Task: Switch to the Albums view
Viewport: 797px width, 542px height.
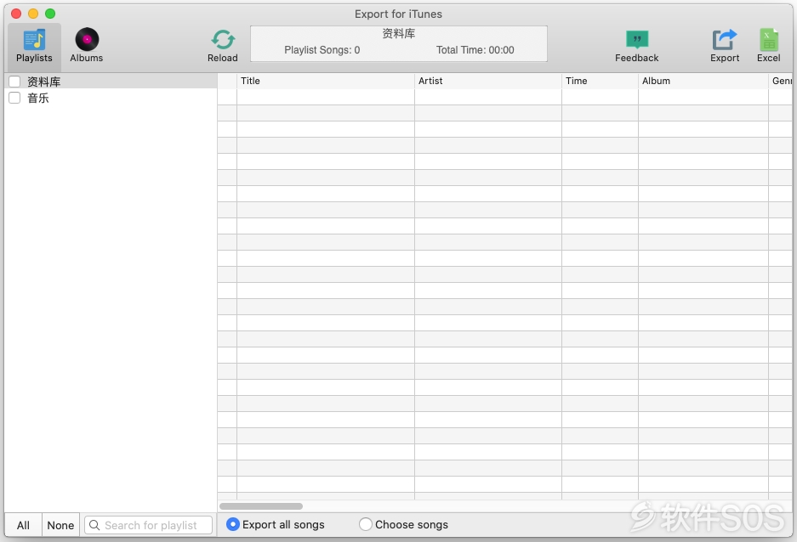Action: tap(87, 47)
